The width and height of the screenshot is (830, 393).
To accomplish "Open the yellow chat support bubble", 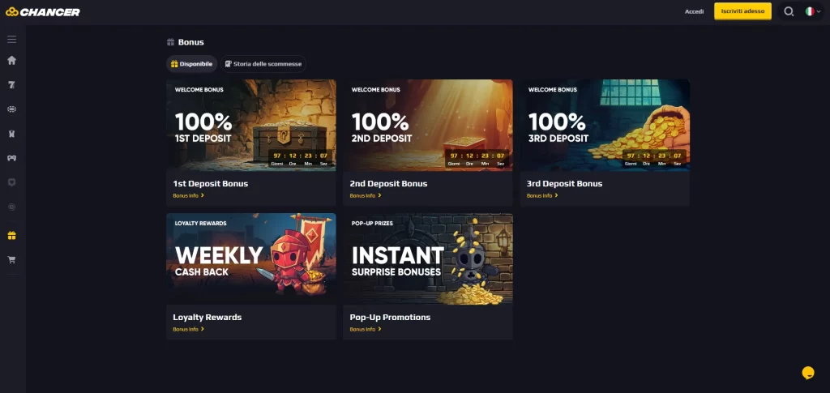I will pyautogui.click(x=808, y=373).
